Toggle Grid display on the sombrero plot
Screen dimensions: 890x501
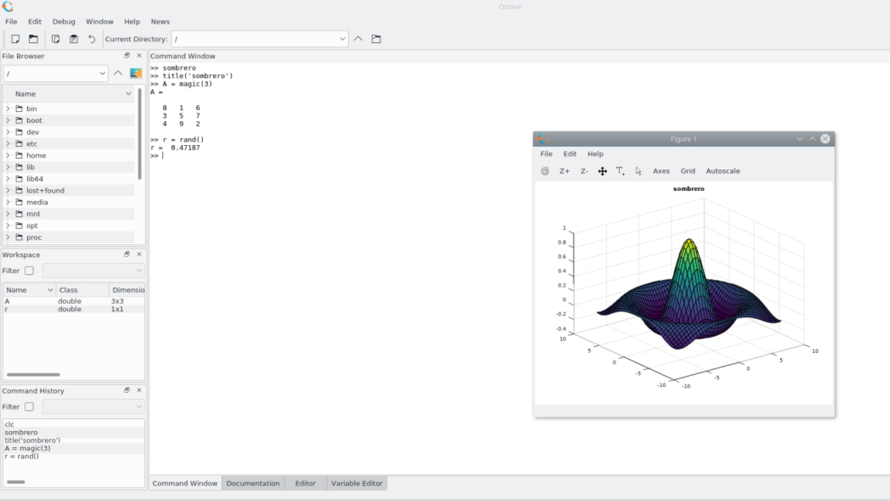[x=688, y=171]
